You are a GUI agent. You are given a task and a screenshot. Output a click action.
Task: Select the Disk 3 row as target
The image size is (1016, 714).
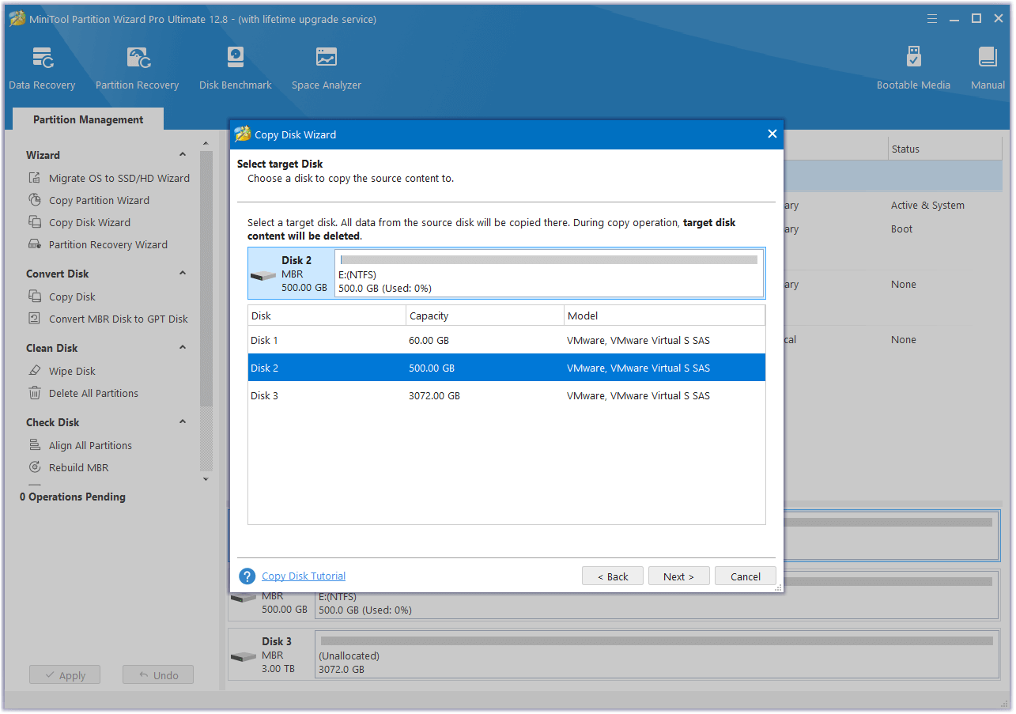507,395
